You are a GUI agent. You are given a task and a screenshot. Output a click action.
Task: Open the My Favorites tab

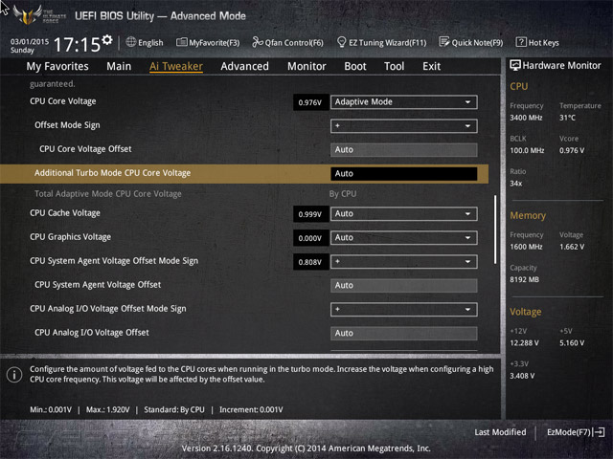tap(57, 66)
